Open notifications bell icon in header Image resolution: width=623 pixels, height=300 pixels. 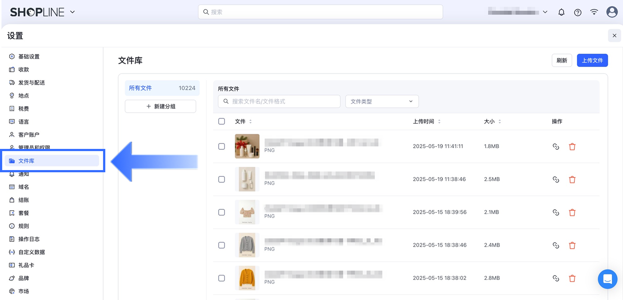(x=561, y=12)
